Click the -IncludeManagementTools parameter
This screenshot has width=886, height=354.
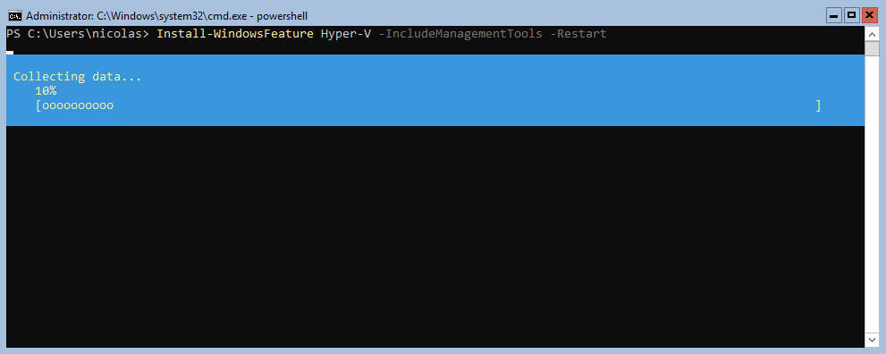[460, 34]
